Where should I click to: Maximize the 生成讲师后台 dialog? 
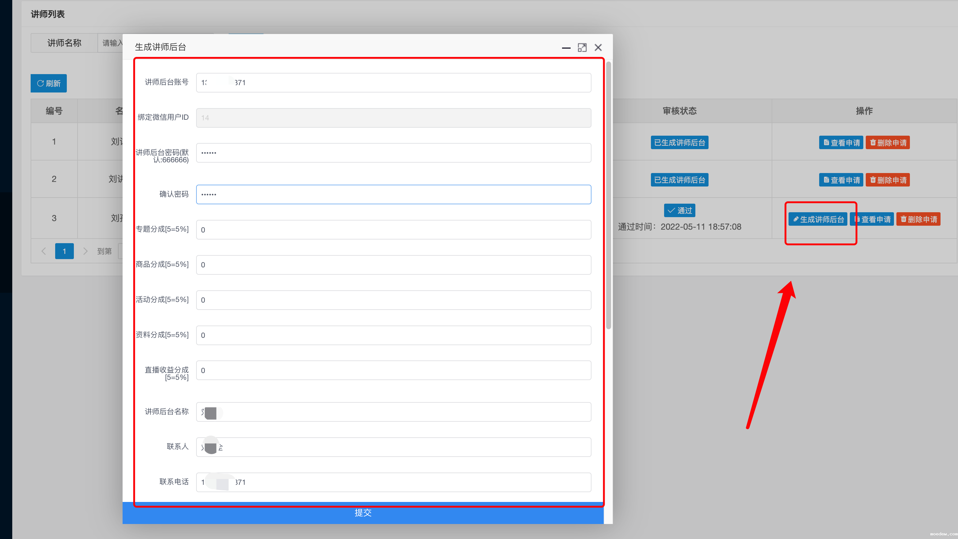(x=582, y=47)
